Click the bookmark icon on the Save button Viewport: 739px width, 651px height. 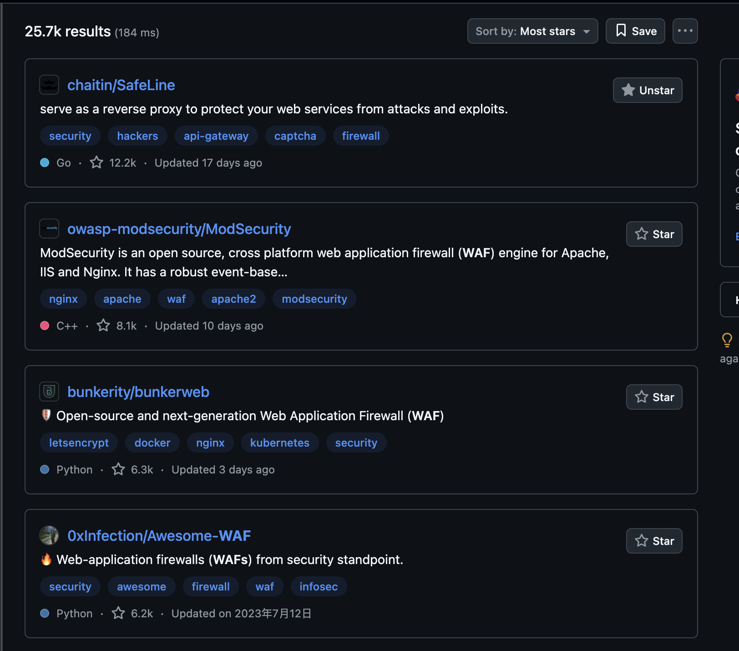[x=622, y=31]
